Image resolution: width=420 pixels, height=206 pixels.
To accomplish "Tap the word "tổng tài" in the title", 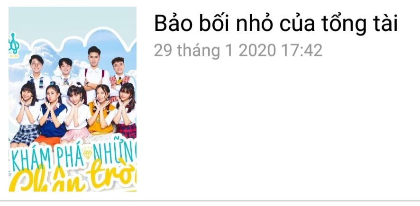I will [x=359, y=24].
